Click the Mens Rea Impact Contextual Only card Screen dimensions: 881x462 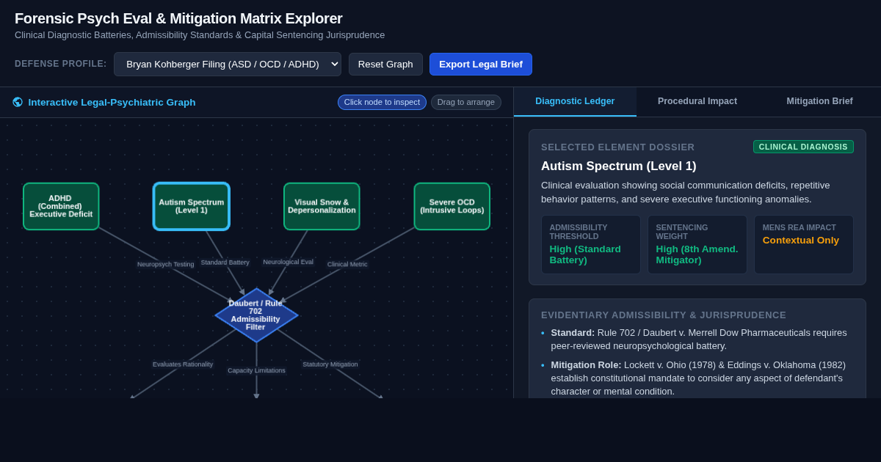point(804,244)
